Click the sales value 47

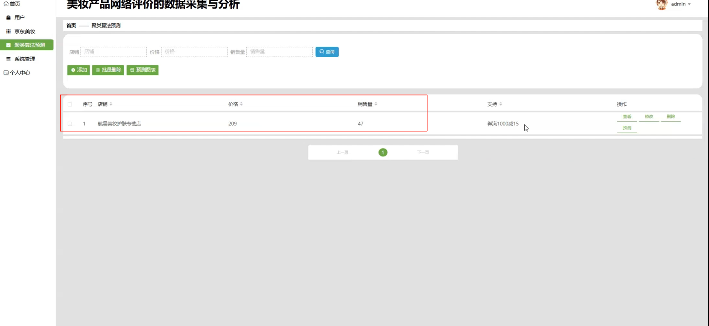pyautogui.click(x=361, y=124)
